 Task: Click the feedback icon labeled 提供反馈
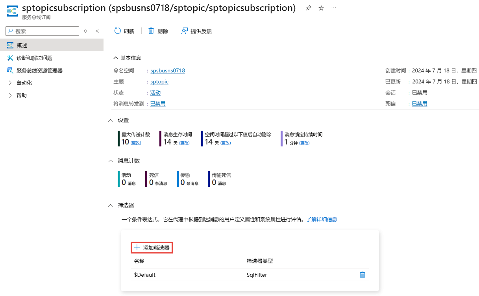185,31
